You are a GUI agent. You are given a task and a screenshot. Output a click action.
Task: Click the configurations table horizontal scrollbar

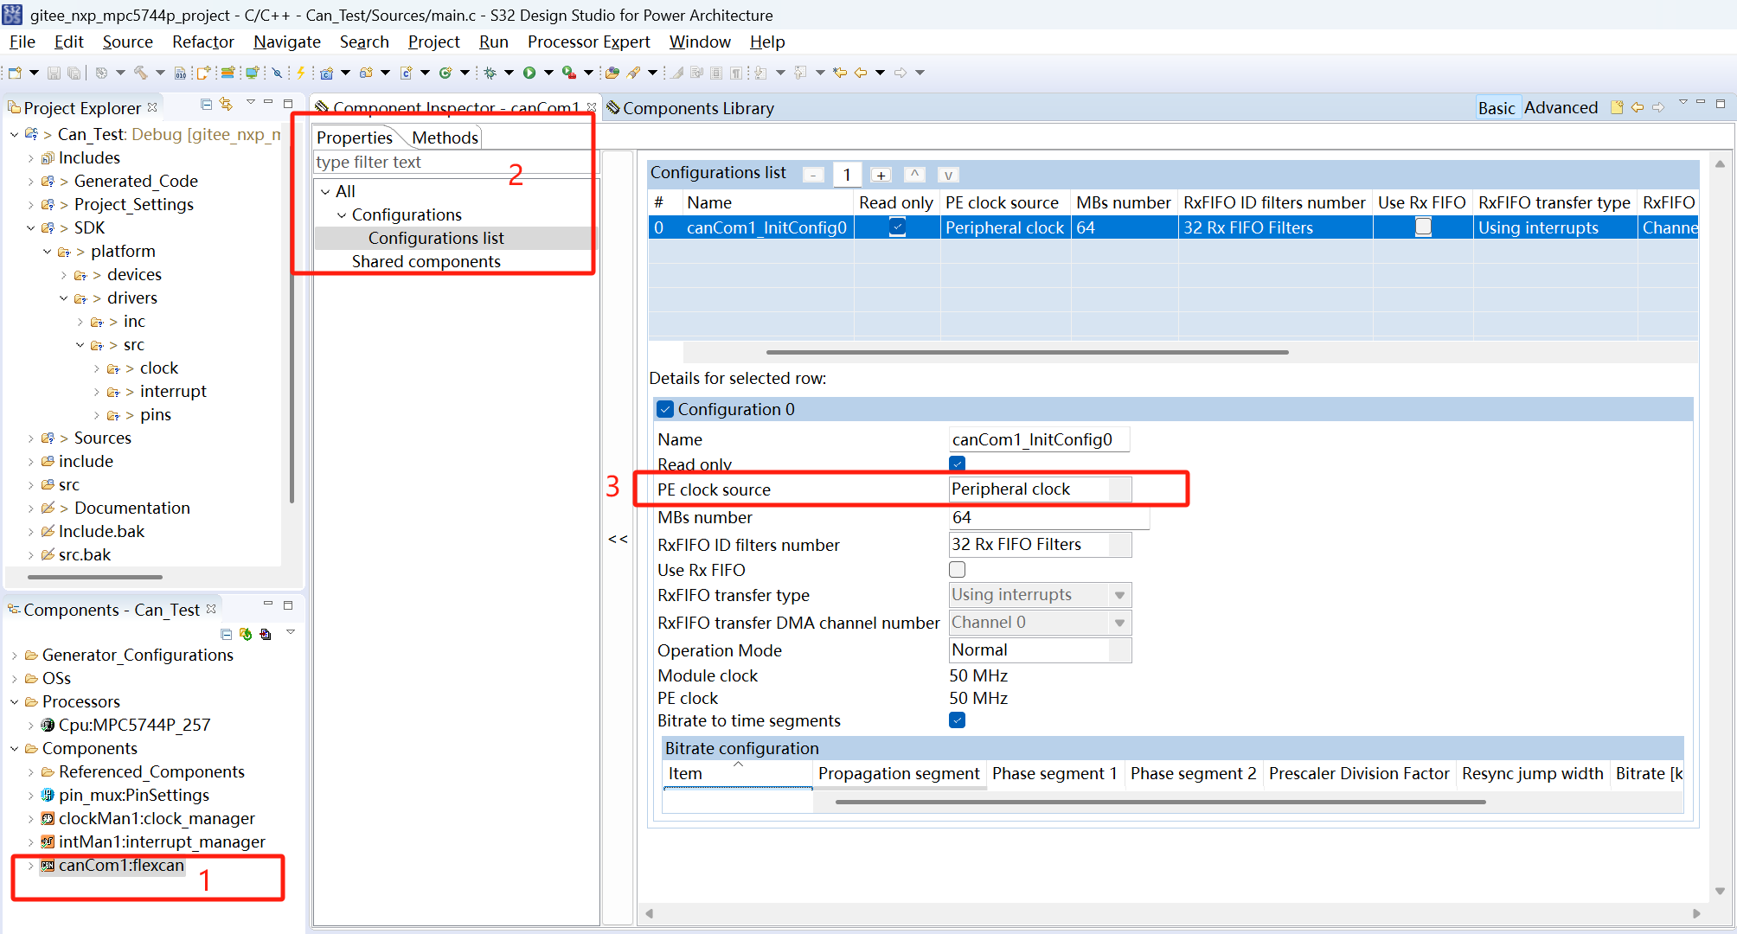pos(1027,352)
